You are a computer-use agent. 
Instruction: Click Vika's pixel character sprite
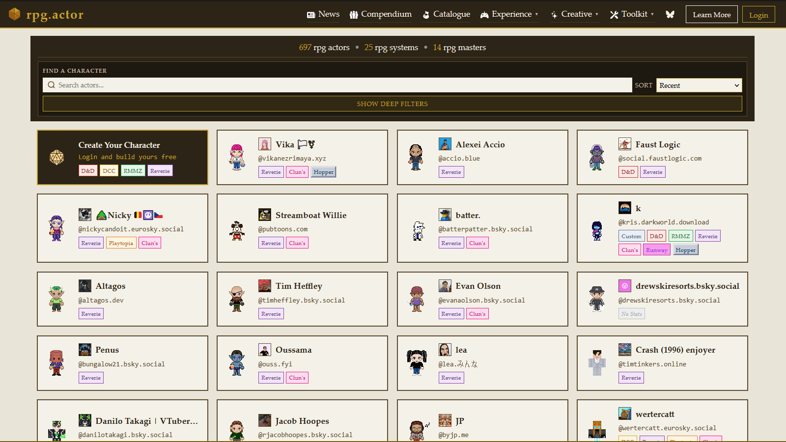(237, 157)
